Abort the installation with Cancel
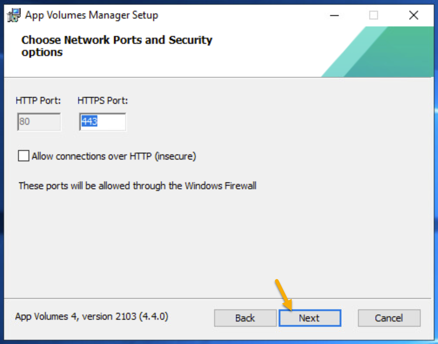The image size is (438, 344). (389, 318)
